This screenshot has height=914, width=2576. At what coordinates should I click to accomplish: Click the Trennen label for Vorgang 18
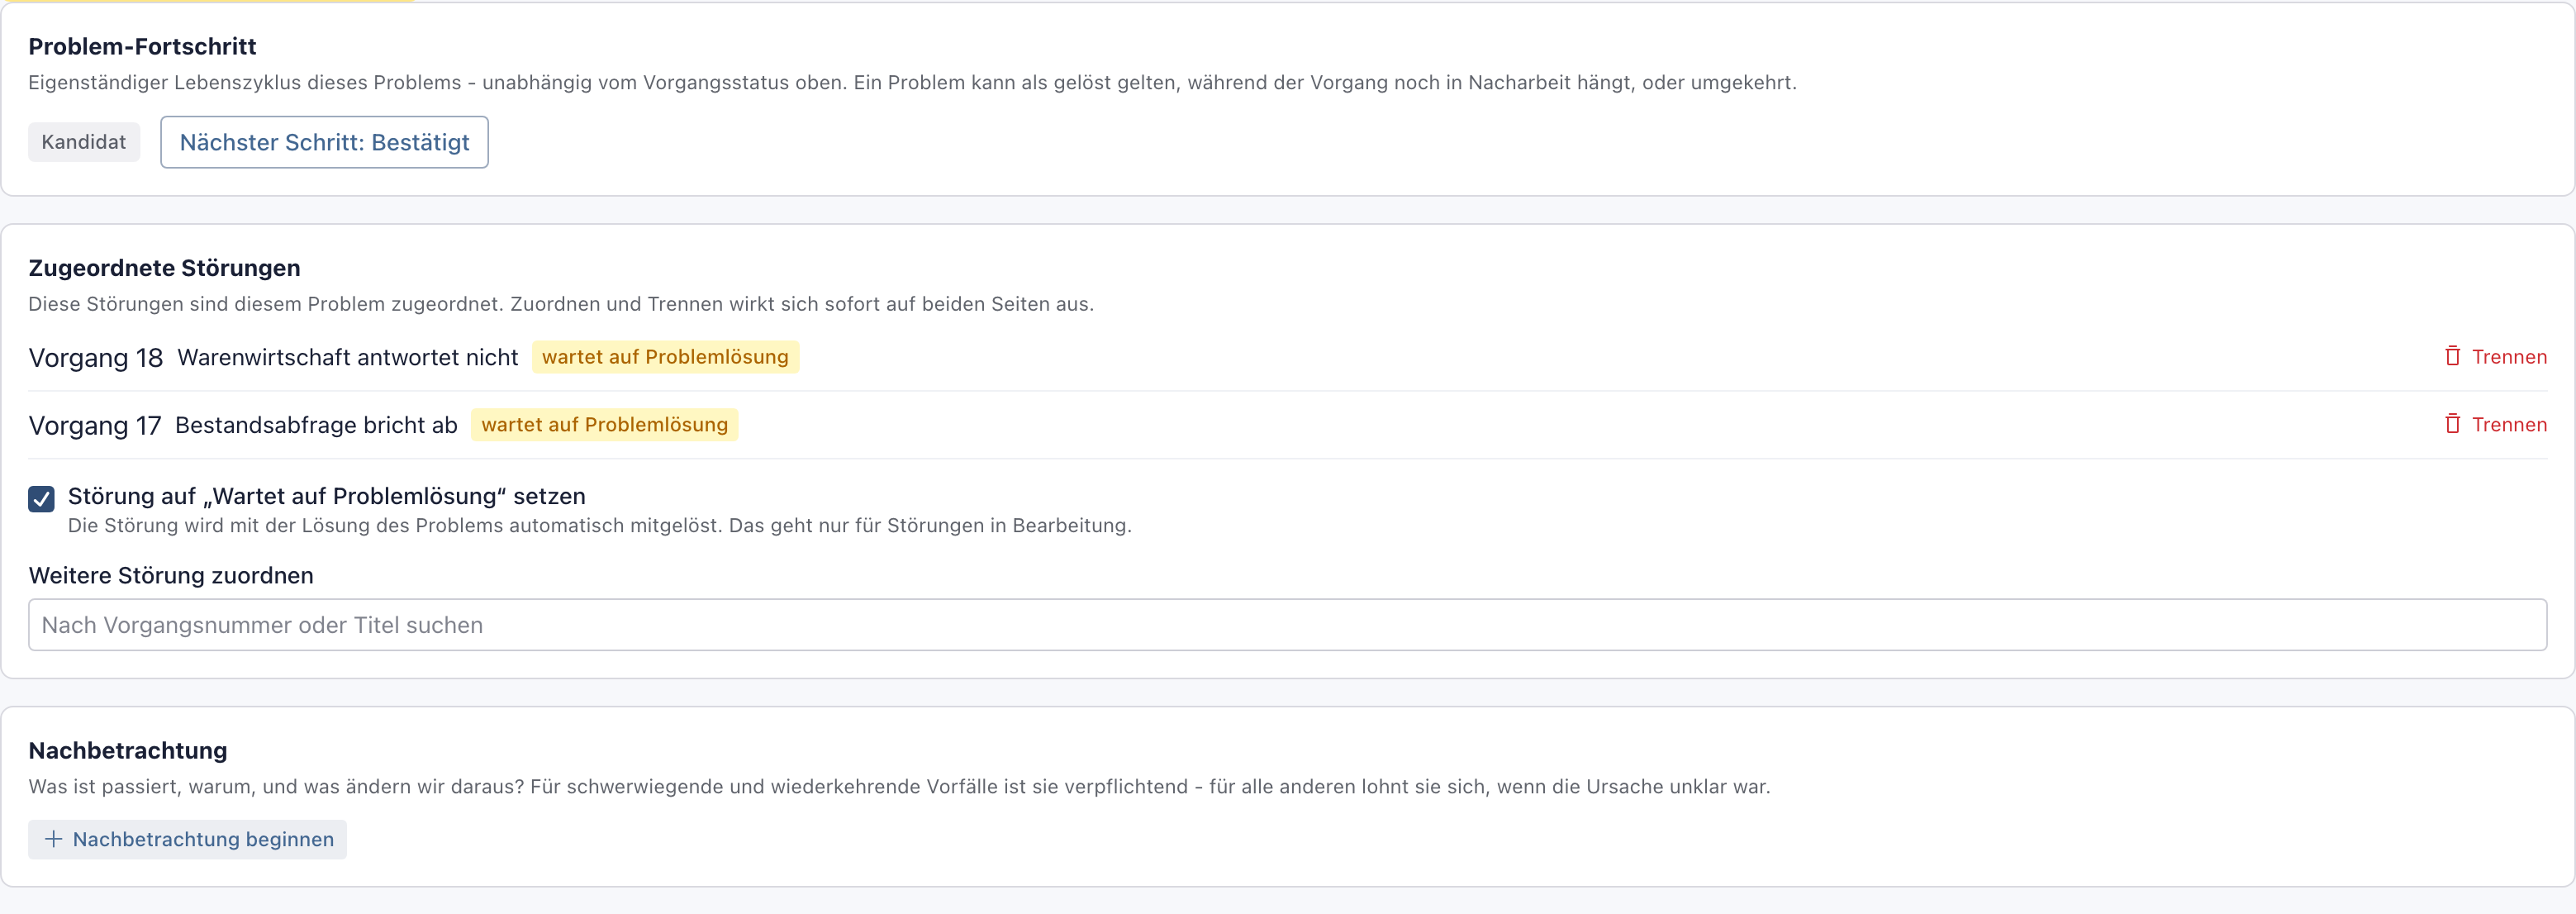(x=2509, y=357)
